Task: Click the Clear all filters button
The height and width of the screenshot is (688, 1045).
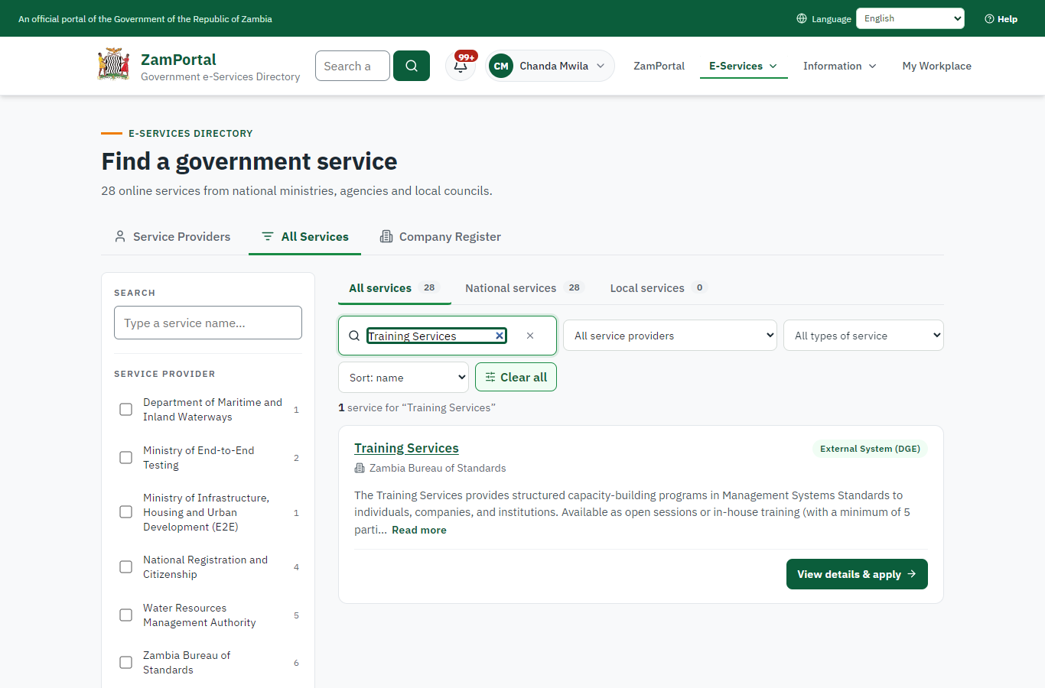Action: (516, 377)
